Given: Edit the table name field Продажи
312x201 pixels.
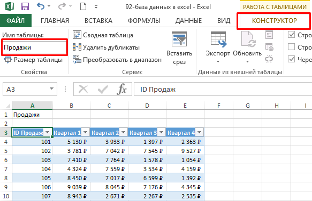Looking at the screenshot, I should (x=34, y=47).
